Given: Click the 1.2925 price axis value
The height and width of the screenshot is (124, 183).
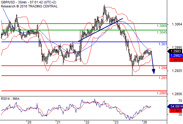Looking at the screenshot, I should [177, 71].
